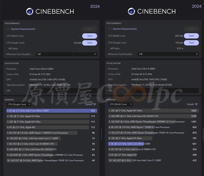204x176 pixels.
Task: Start CPU (Multi Core) test in left window
Action: [x=90, y=36]
